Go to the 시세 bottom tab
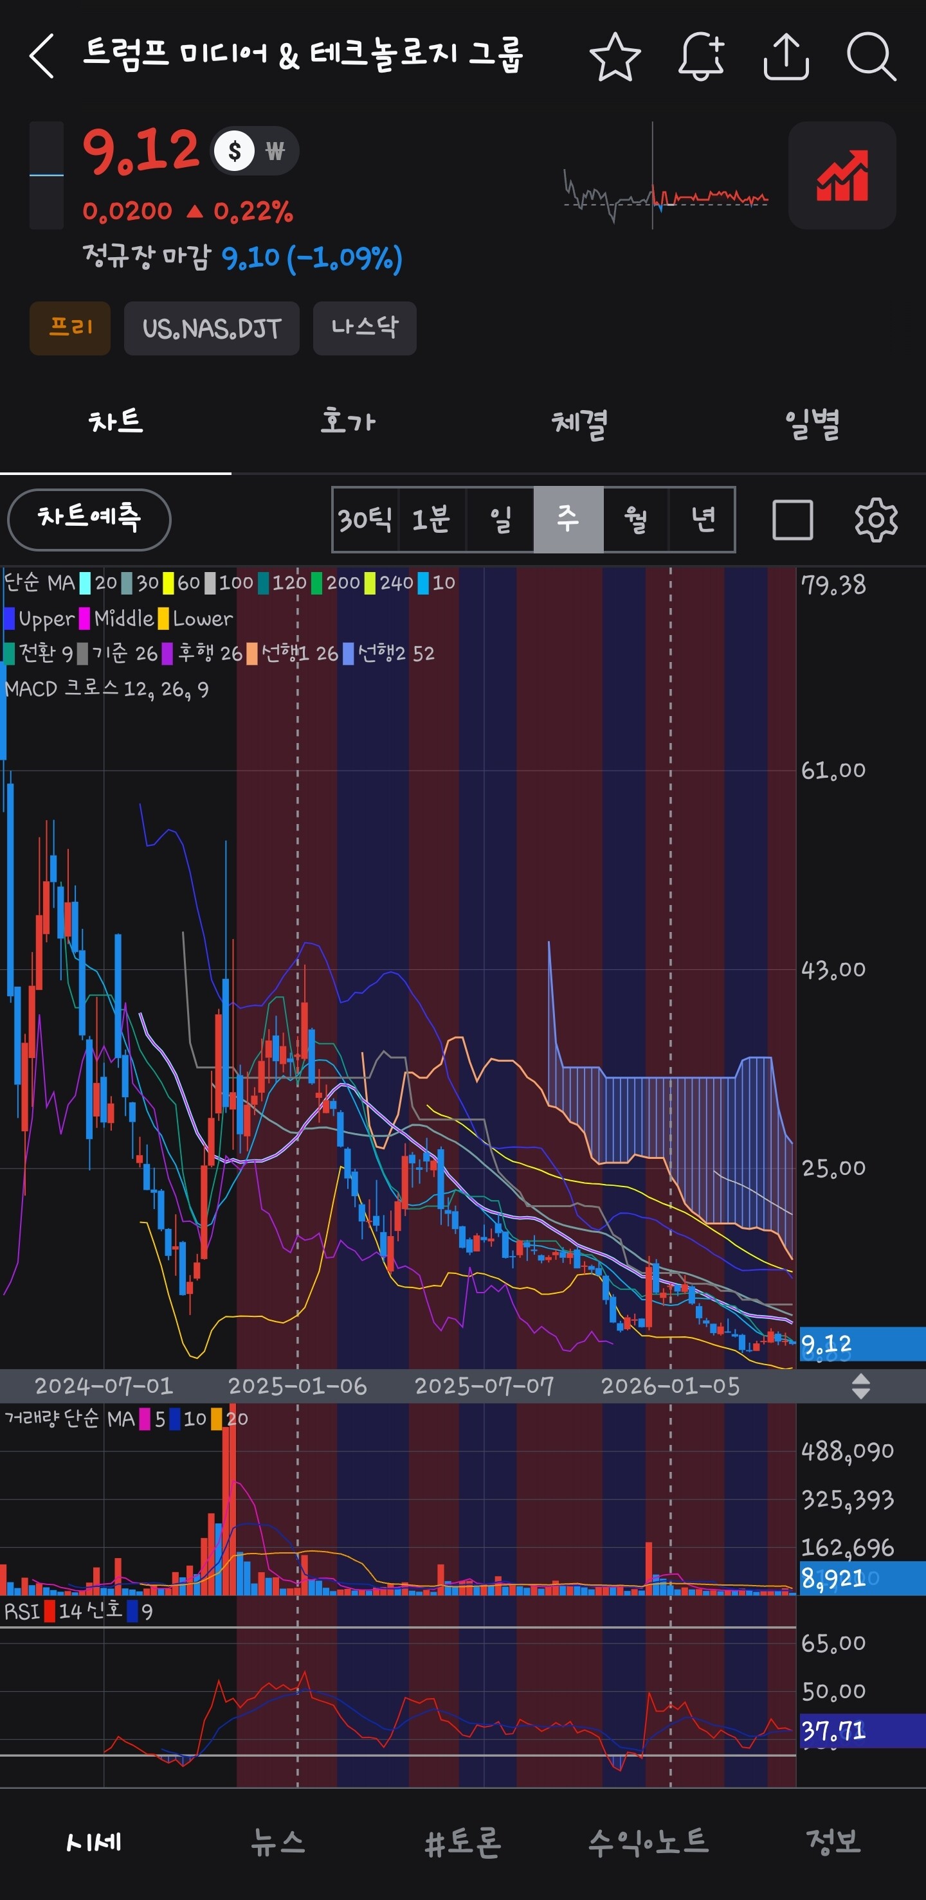Image resolution: width=926 pixels, height=1900 pixels. coord(93,1842)
